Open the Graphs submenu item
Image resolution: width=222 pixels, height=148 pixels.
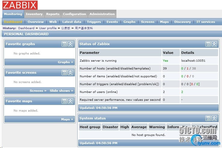coord(129,22)
